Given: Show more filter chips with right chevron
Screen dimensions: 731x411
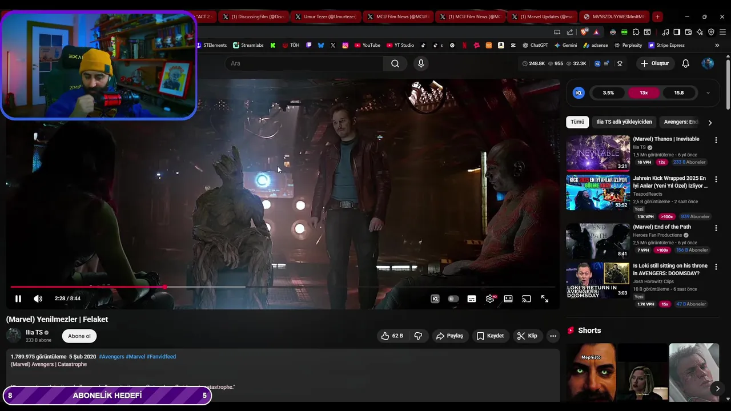Looking at the screenshot, I should [x=710, y=122].
